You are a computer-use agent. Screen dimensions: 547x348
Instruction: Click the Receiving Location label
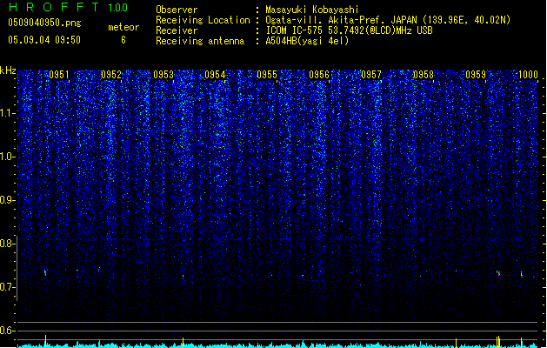(203, 20)
